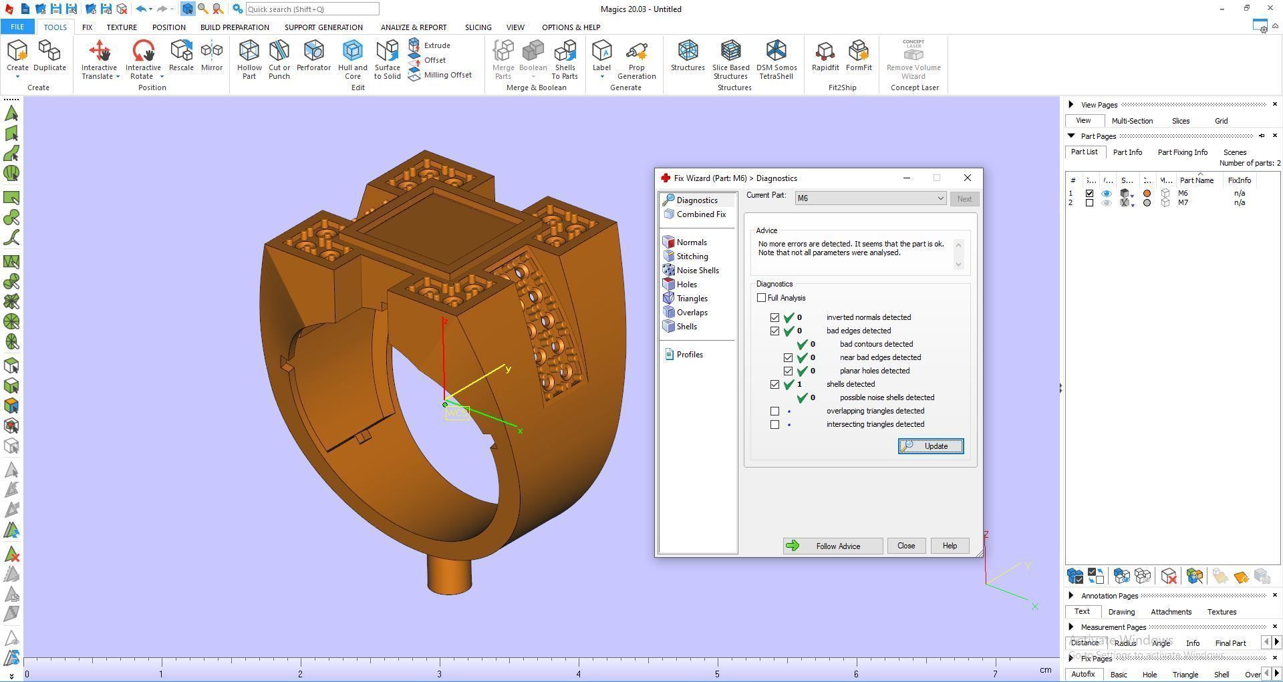Uncheck inverted normals detected
The height and width of the screenshot is (682, 1283).
tap(774, 318)
